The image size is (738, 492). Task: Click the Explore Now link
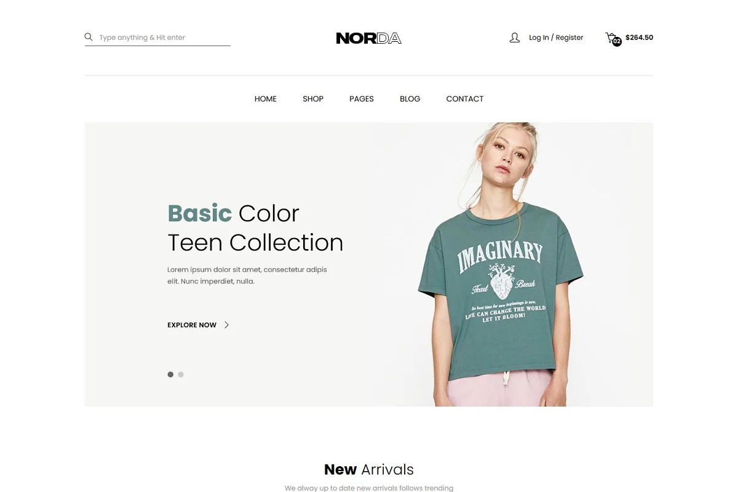[x=192, y=325]
